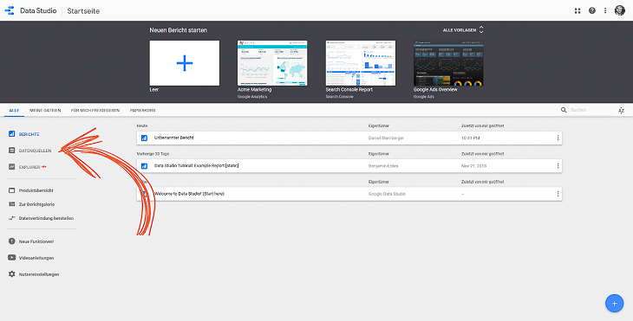Click owner Google Data Studio
633x321 pixels.
(387, 194)
